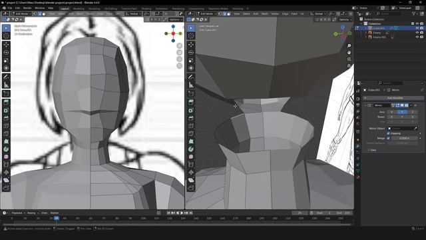Open the Window menu
The height and width of the screenshot is (240, 426).
coord(39,8)
